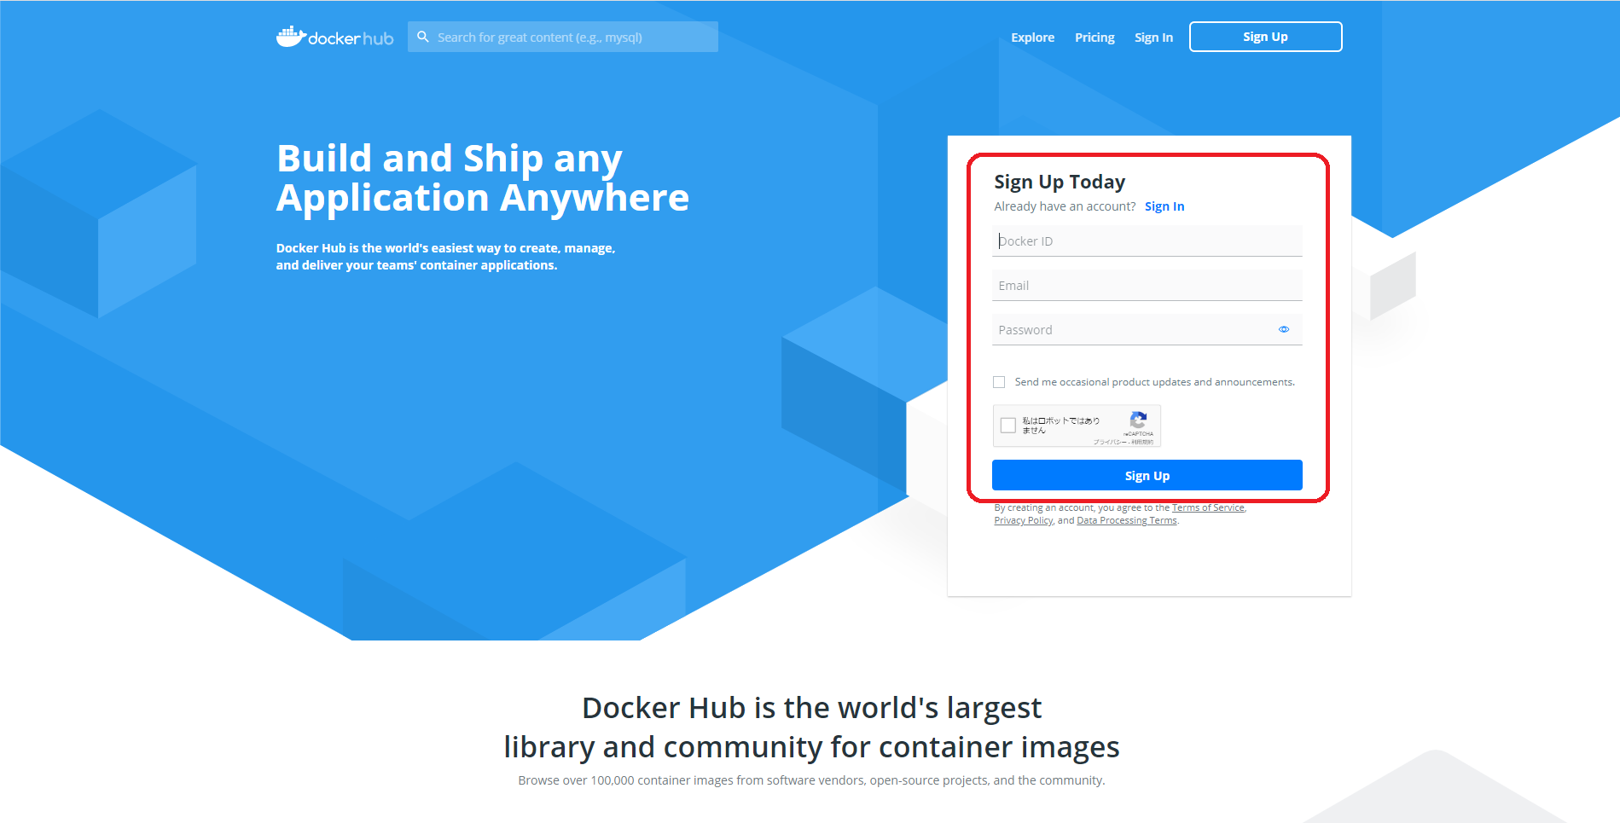
Task: Open the Privacy Policy link
Action: (x=1022, y=520)
